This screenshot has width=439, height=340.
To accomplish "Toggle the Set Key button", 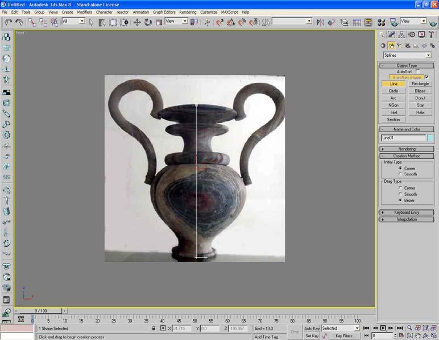I will tap(312, 335).
